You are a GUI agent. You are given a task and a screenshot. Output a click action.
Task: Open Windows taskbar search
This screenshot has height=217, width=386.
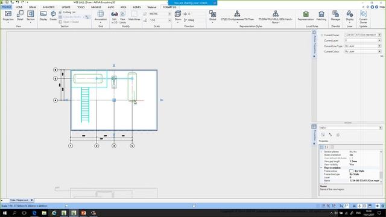click(x=14, y=213)
